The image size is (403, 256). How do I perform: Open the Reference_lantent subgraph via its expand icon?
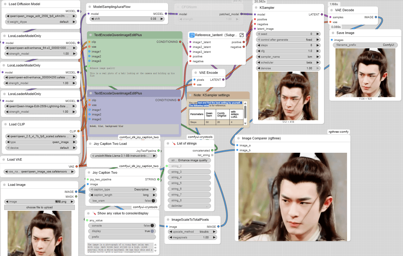(242, 35)
